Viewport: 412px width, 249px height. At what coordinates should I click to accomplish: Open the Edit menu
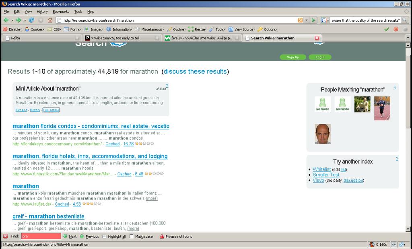tap(16, 12)
